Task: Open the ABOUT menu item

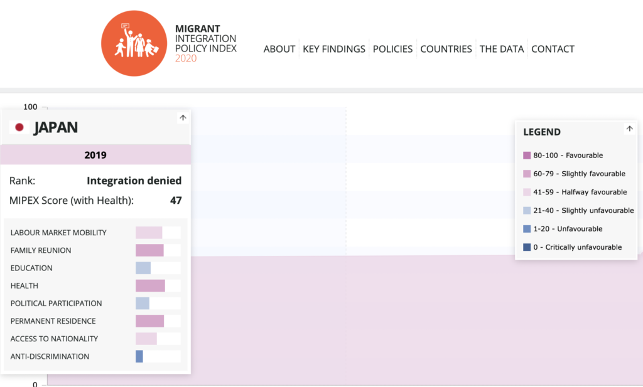Action: (x=279, y=49)
